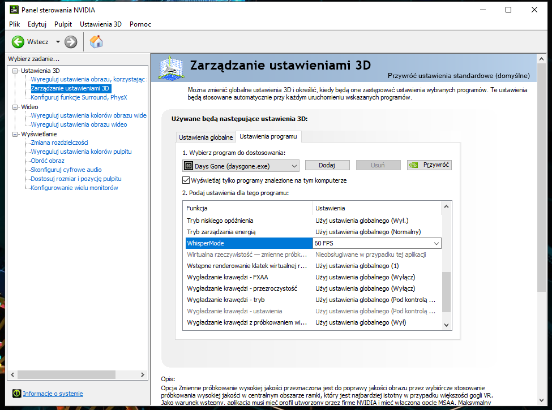Switch to the Ustawienia globalne tab

coord(206,137)
